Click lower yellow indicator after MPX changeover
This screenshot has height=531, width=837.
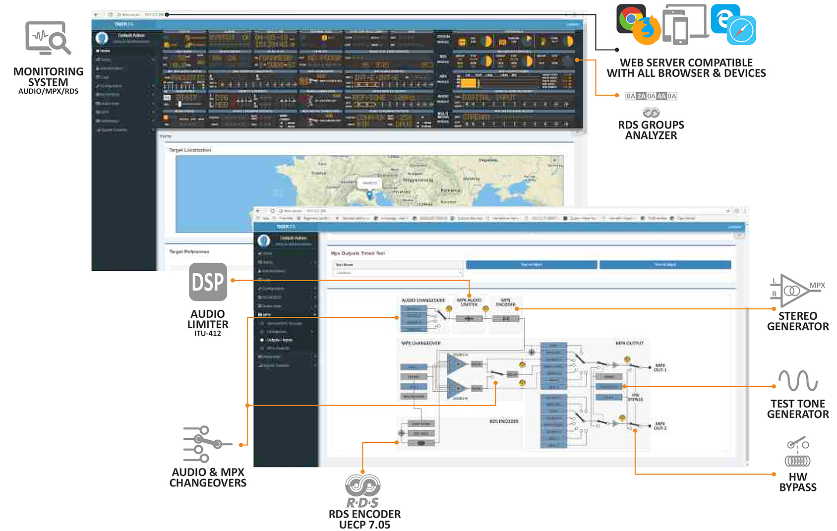click(x=522, y=383)
